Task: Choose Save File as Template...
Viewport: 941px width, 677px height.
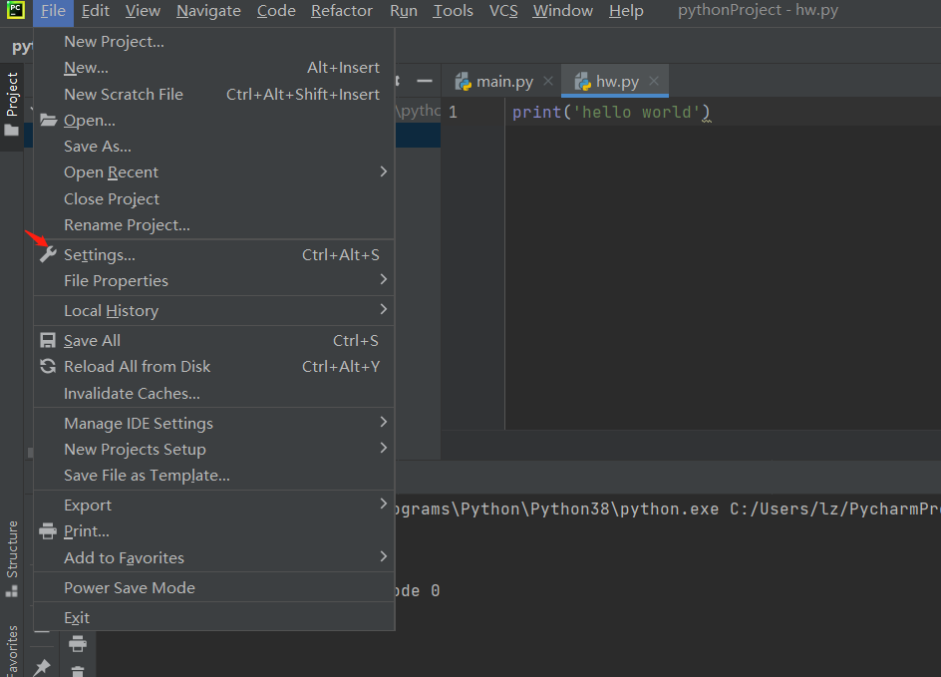Action: 213,475
